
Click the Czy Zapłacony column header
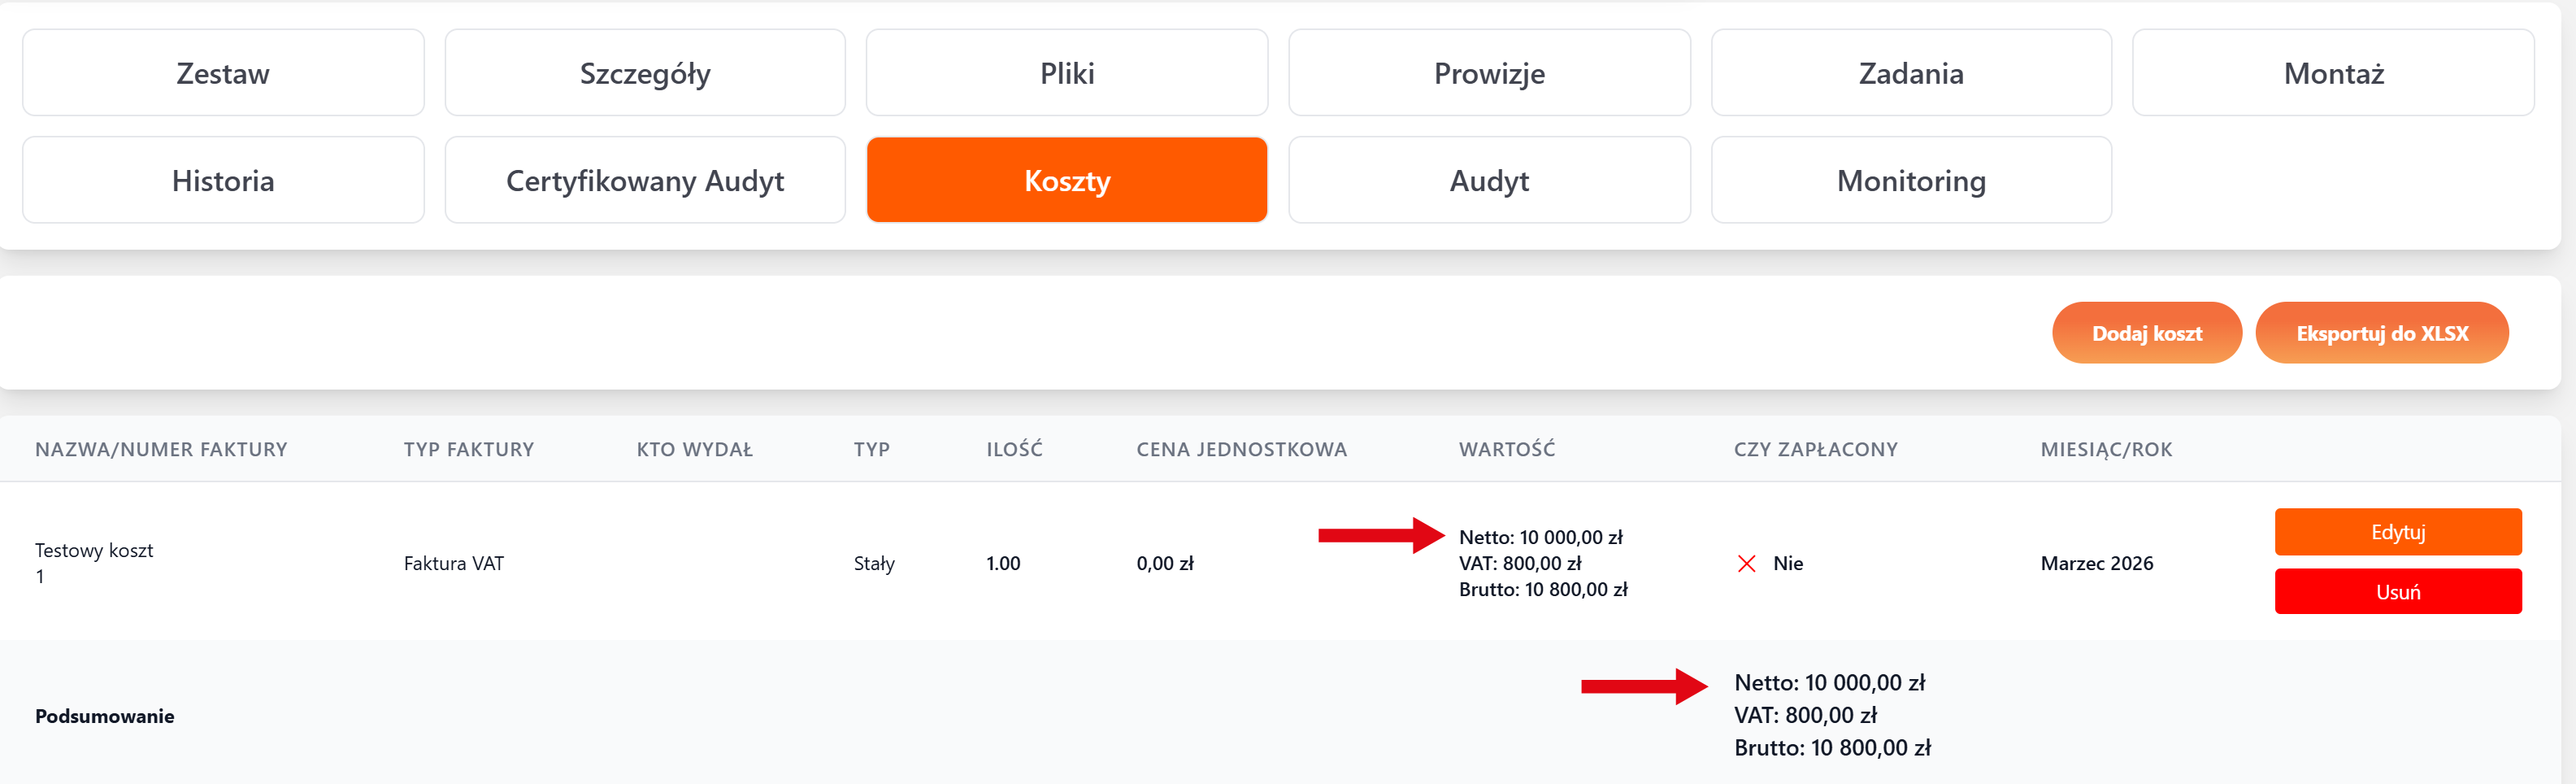pyautogui.click(x=1815, y=450)
